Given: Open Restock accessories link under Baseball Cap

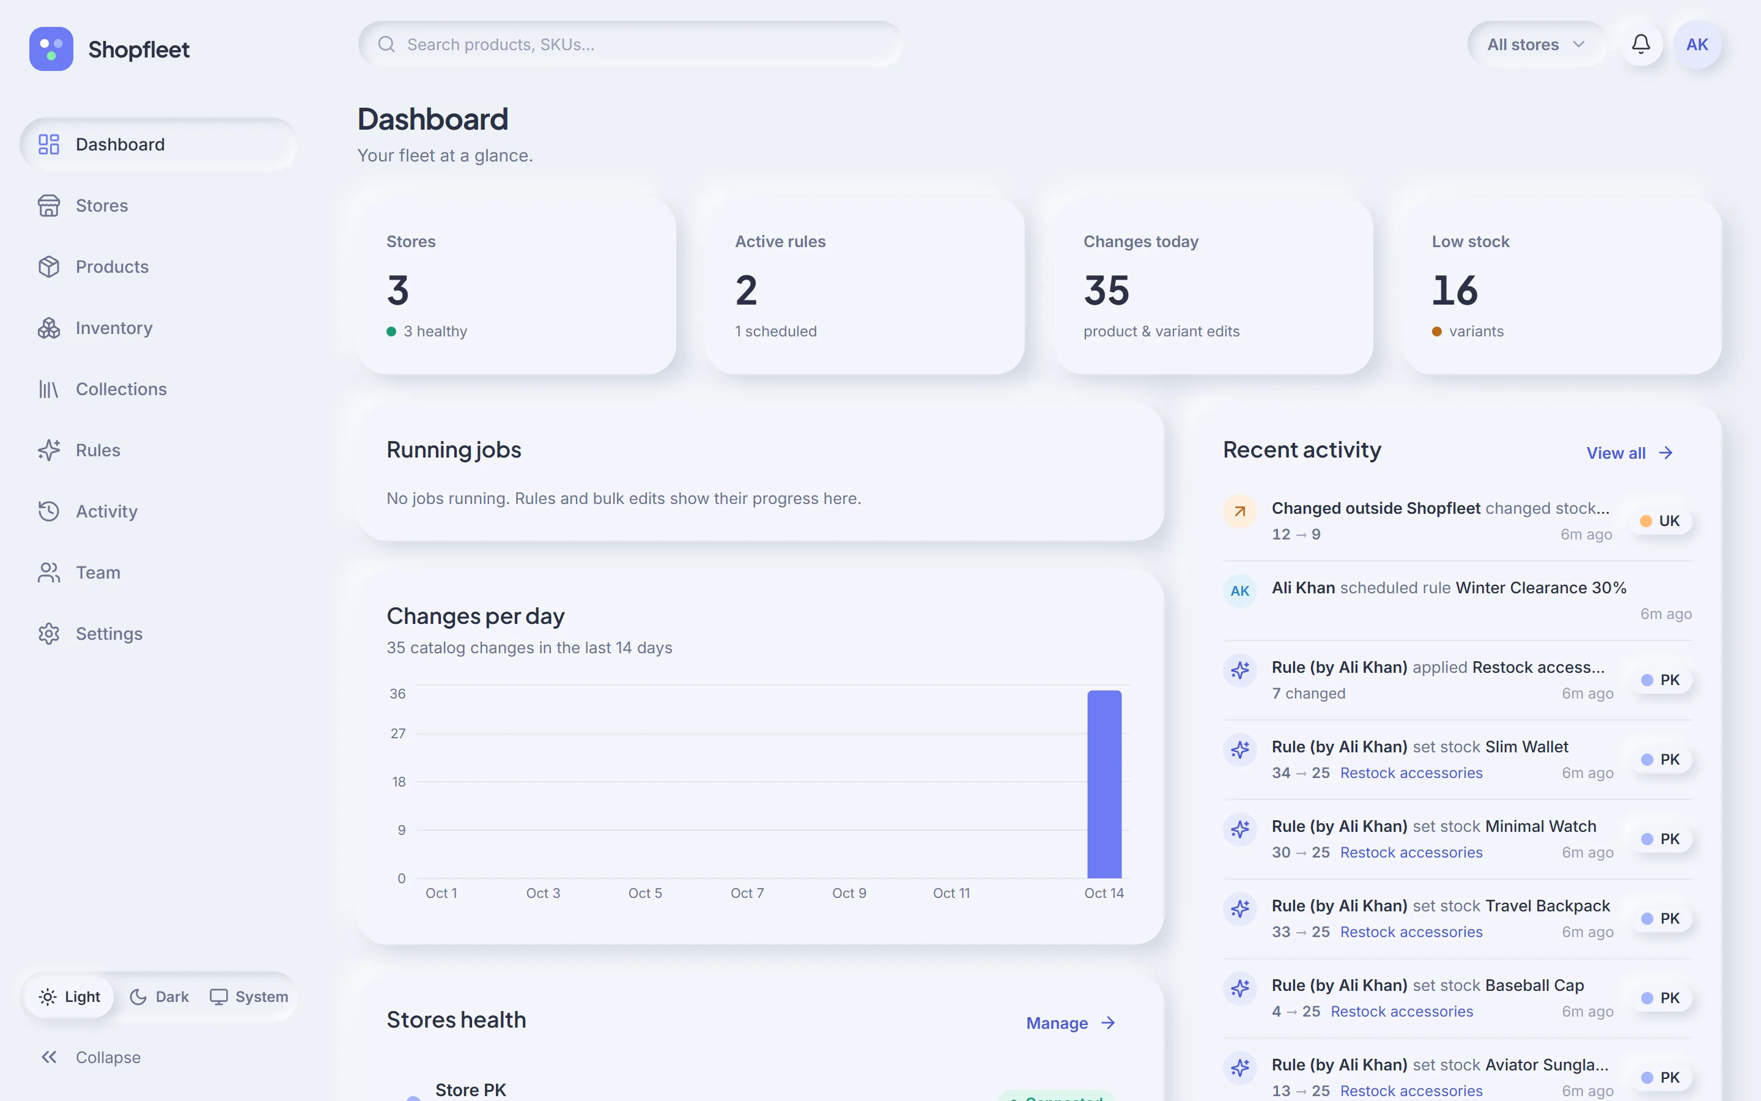Looking at the screenshot, I should (x=1401, y=1012).
